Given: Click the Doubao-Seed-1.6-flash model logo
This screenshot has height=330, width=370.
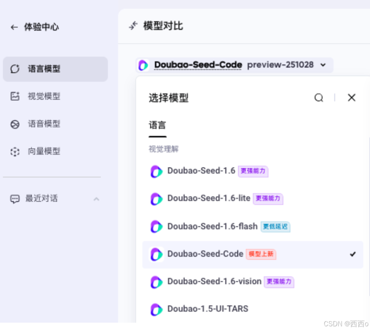Looking at the screenshot, I should click(x=157, y=227).
